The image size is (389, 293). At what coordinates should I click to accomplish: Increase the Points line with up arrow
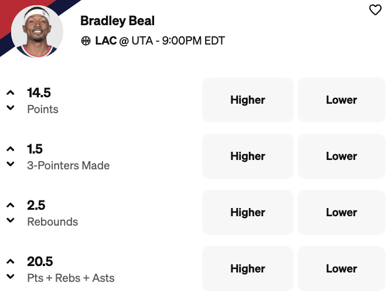[x=11, y=93]
